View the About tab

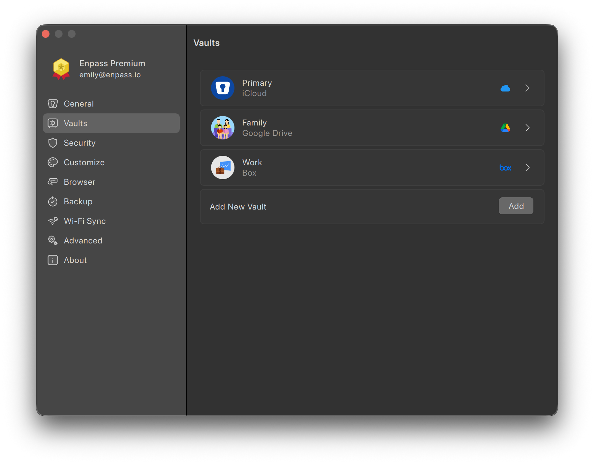[111, 260]
